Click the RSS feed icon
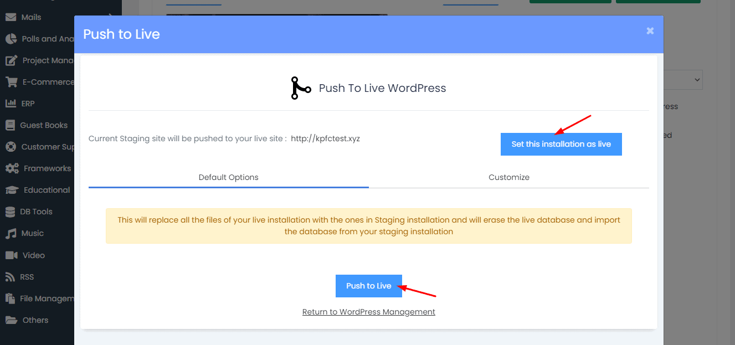The image size is (735, 345). (x=11, y=277)
